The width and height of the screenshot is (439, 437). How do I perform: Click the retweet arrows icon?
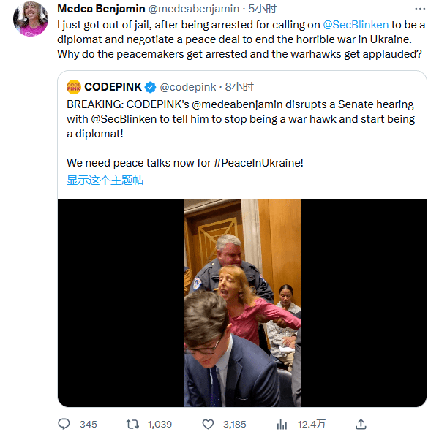point(132,424)
